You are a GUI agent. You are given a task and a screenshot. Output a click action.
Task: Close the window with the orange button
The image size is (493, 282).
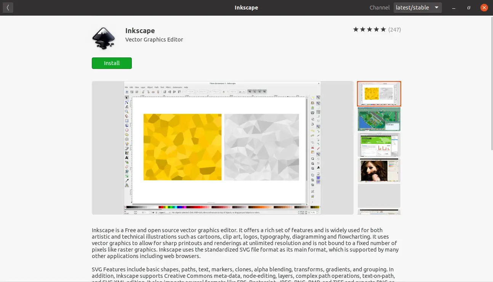tap(484, 8)
